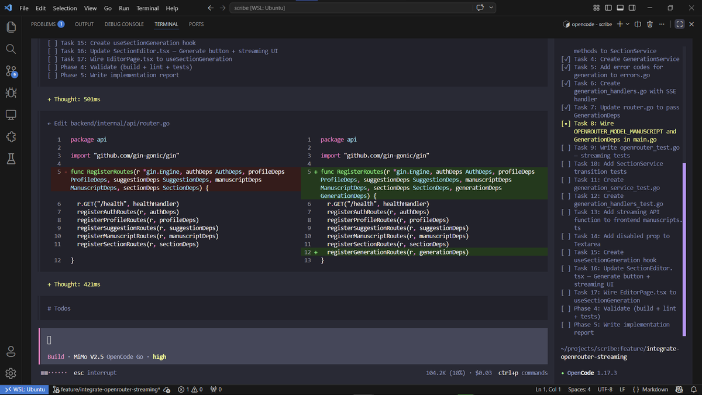Click the Copilot status icon in status bar
Viewport: 702px width, 395px height.
click(679, 389)
